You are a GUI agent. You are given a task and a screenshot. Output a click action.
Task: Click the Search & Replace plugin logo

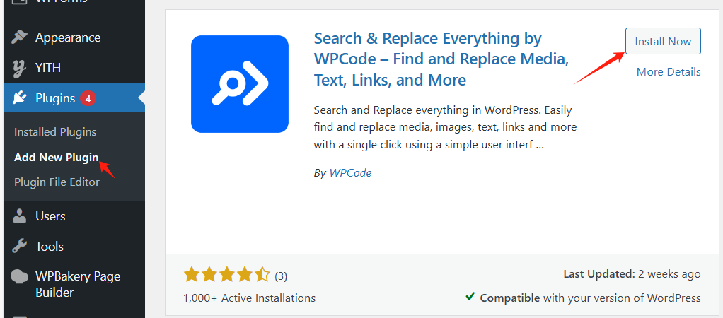click(240, 84)
